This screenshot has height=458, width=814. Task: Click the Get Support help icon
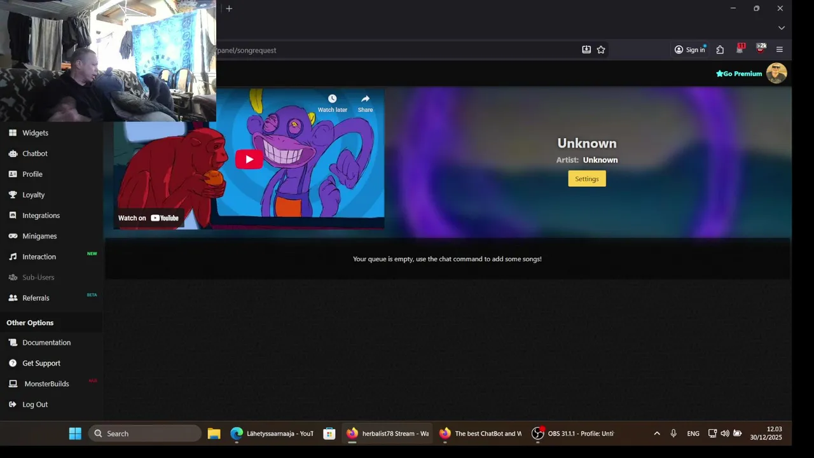[x=13, y=363]
